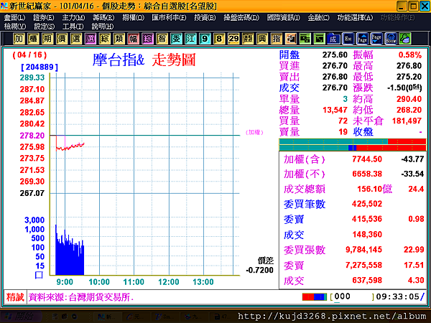Open the 證券(E) menu

click(43, 18)
